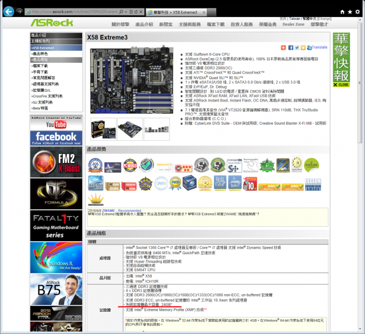Open the 榮耀金典 navigation item

[x=267, y=24]
